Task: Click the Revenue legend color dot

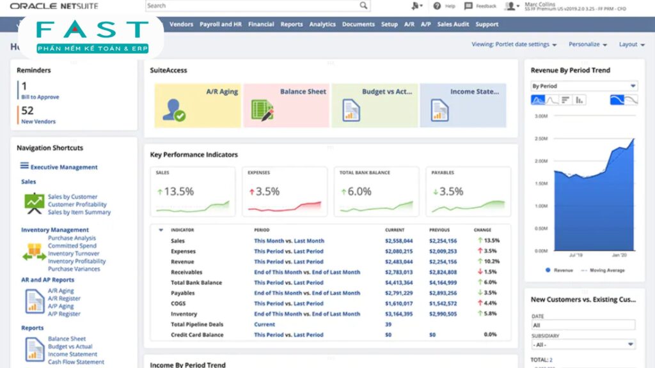Action: [548, 270]
